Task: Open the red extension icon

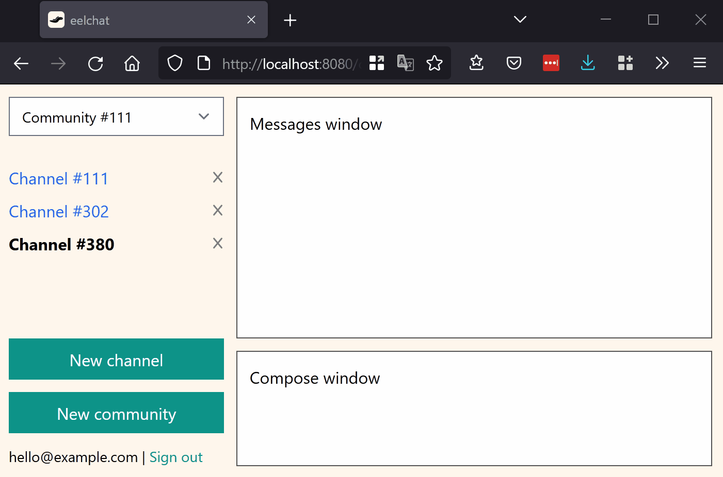Action: point(551,63)
